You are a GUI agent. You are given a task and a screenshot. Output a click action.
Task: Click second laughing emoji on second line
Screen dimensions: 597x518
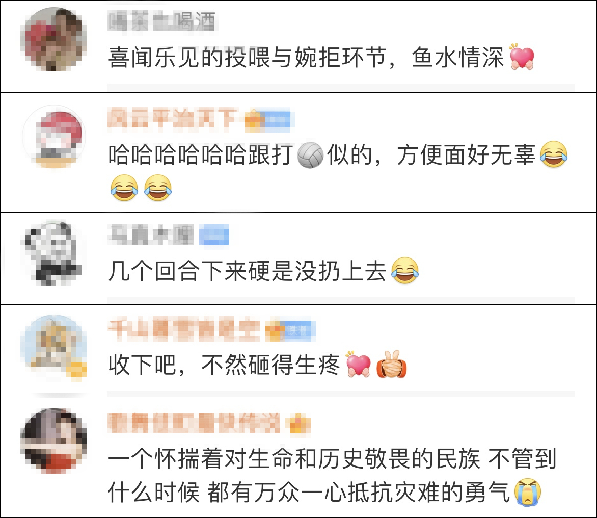(157, 188)
